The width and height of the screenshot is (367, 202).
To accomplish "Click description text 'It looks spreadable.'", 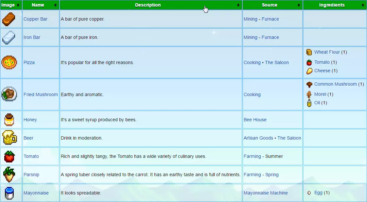I will tap(81, 193).
